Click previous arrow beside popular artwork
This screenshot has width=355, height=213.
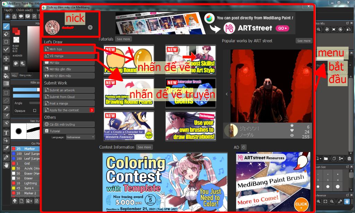click(x=227, y=94)
